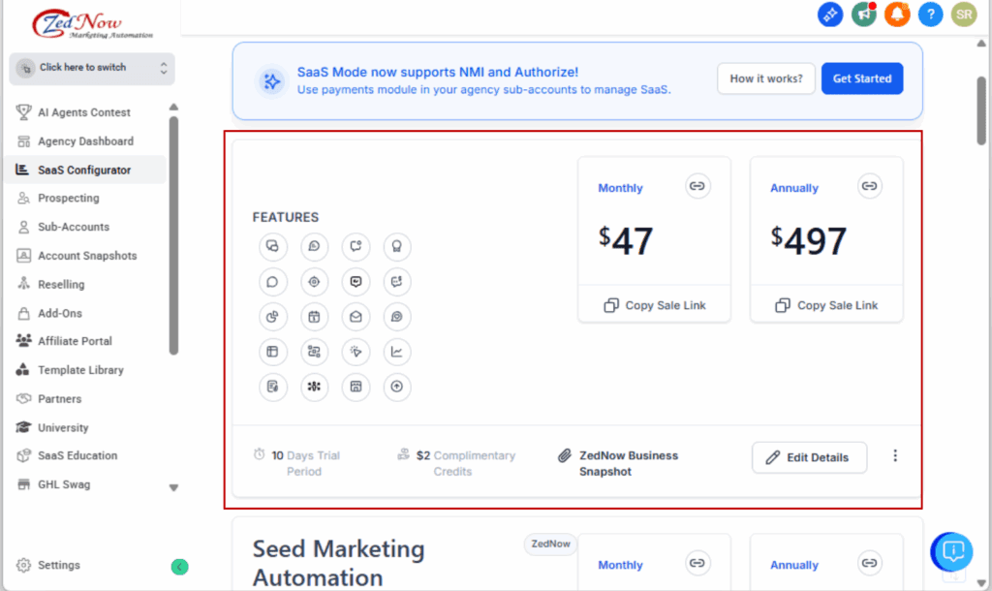Click the award ribbon feature icon
Image resolution: width=992 pixels, height=591 pixels.
(x=396, y=246)
